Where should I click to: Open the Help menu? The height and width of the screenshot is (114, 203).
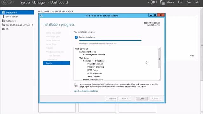pos(197,2)
